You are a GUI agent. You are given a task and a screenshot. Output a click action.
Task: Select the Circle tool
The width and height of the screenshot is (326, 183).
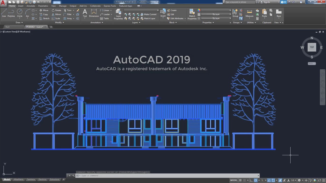tap(20, 13)
